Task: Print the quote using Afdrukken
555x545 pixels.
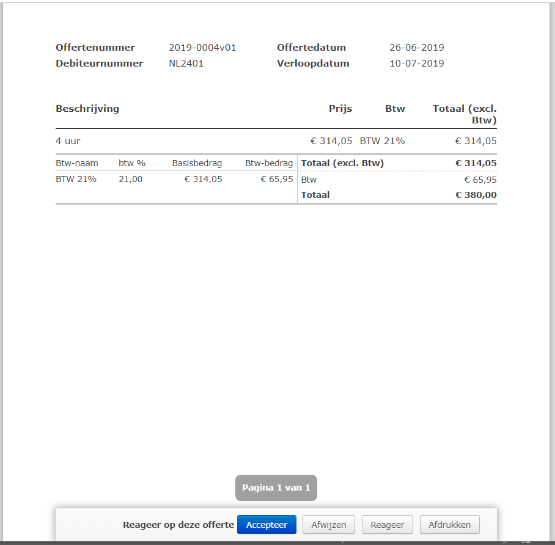Action: [x=449, y=525]
